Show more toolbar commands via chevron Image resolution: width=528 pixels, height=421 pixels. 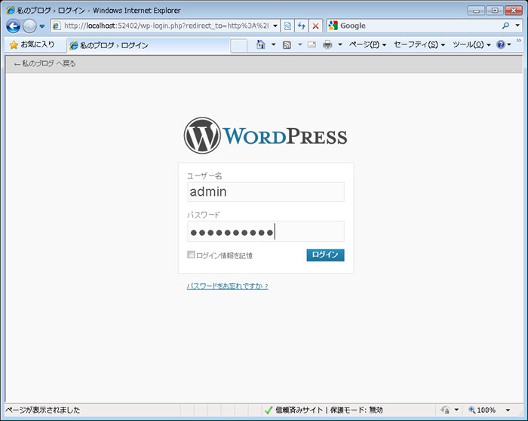pyautogui.click(x=519, y=41)
